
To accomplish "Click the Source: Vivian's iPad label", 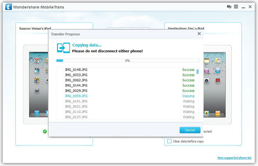I will click(x=35, y=29).
